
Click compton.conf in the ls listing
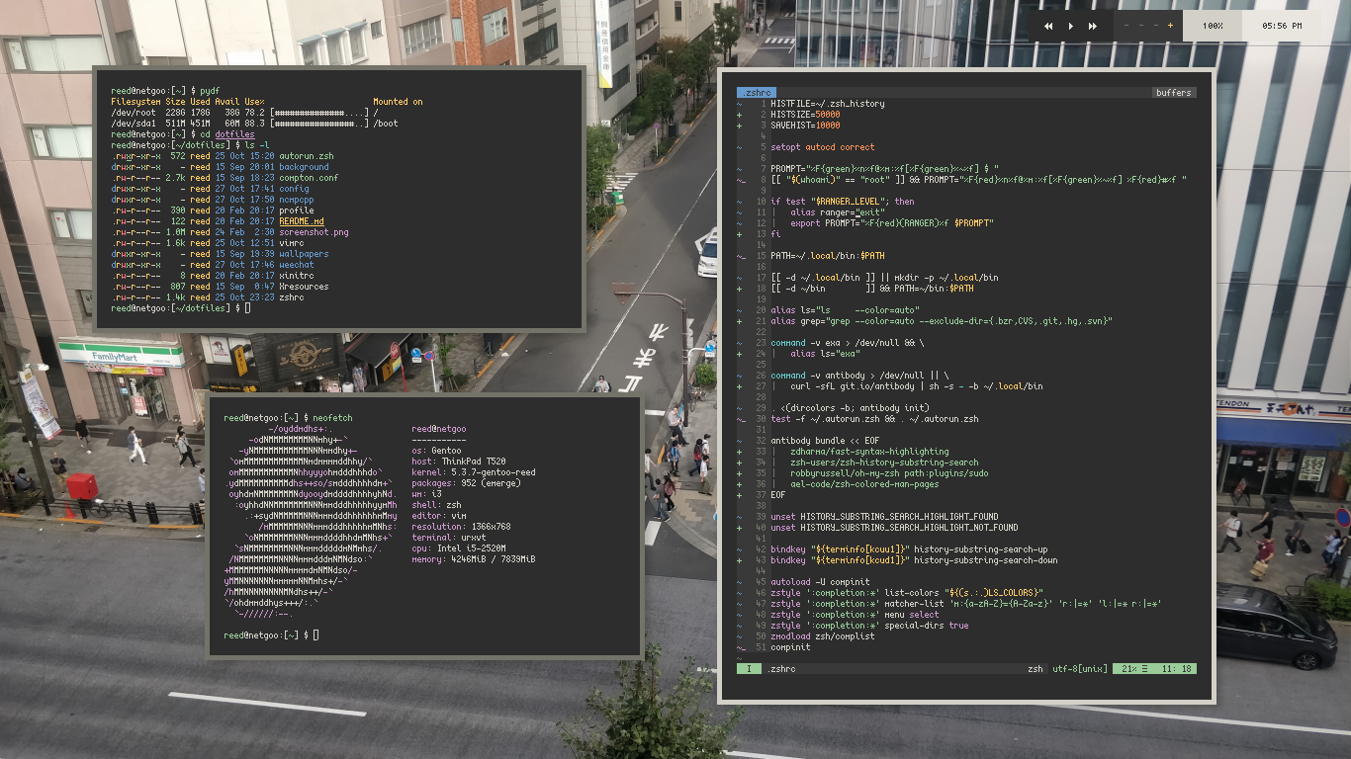click(309, 178)
